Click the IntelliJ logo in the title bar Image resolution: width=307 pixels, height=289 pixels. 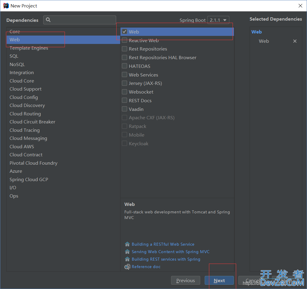[6, 6]
